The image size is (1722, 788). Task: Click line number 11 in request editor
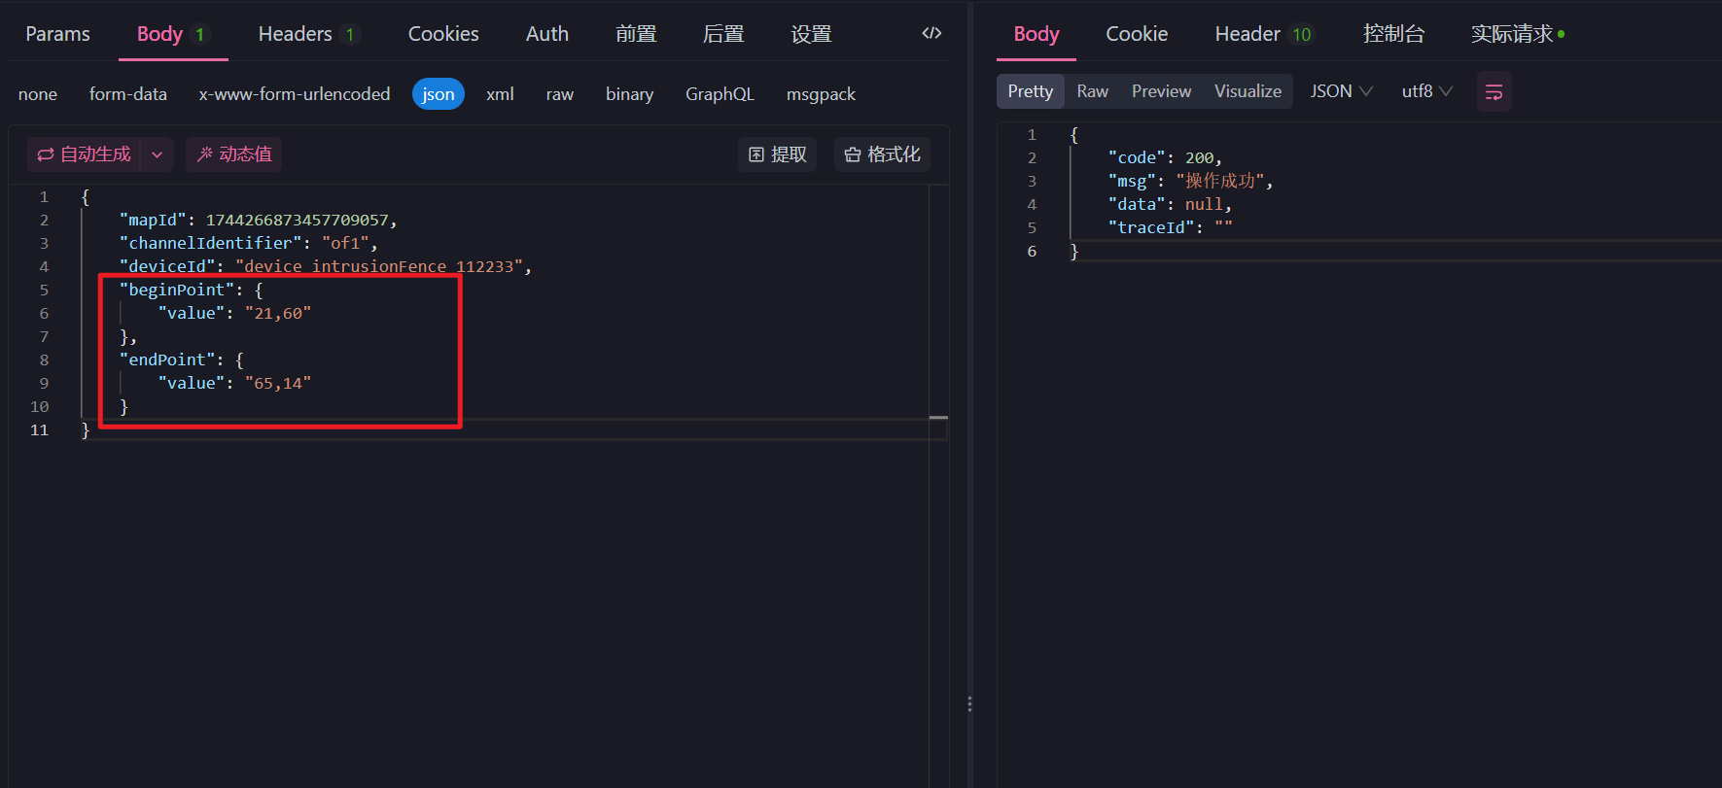point(39,430)
